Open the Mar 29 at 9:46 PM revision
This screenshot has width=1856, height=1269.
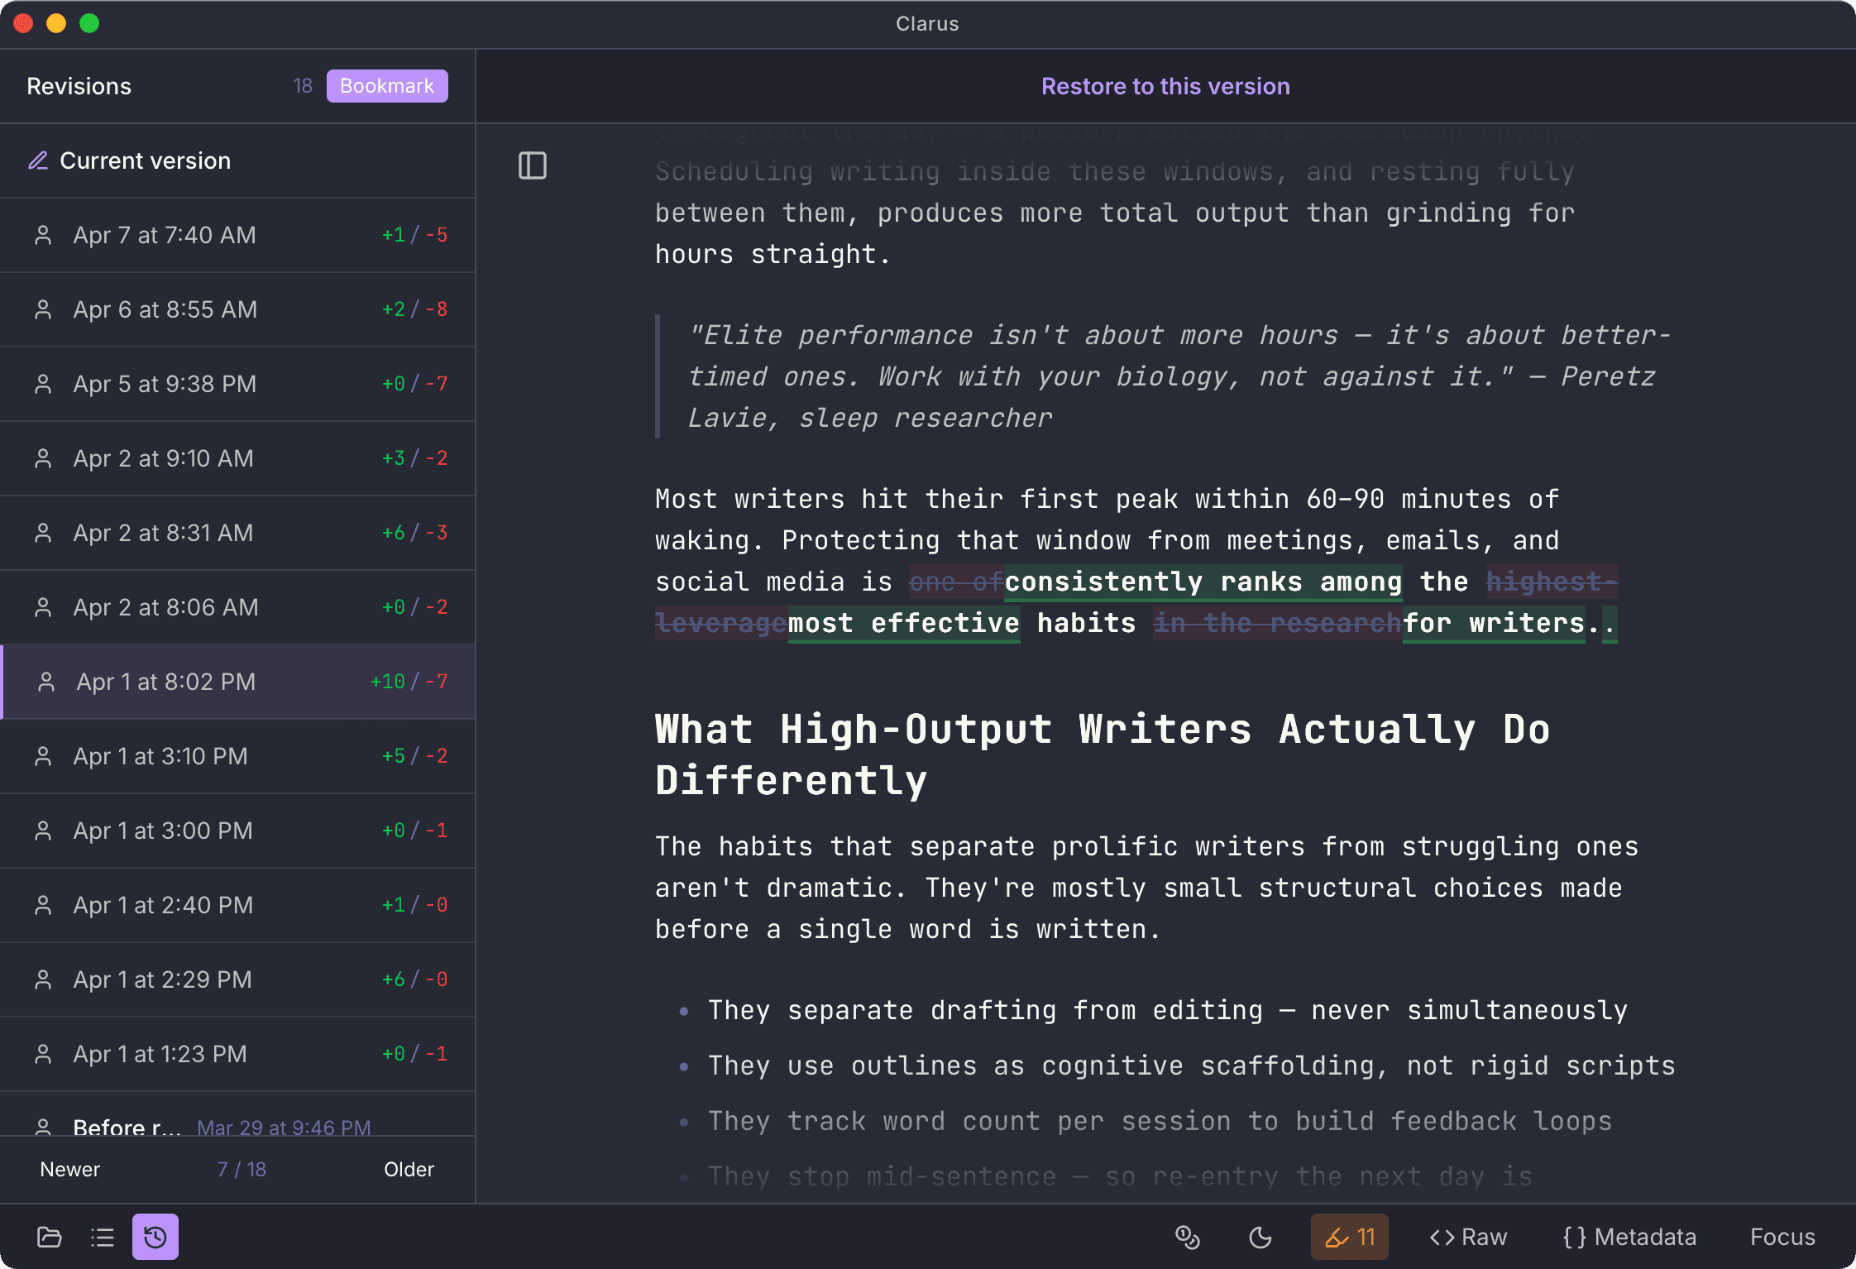[x=237, y=1114]
